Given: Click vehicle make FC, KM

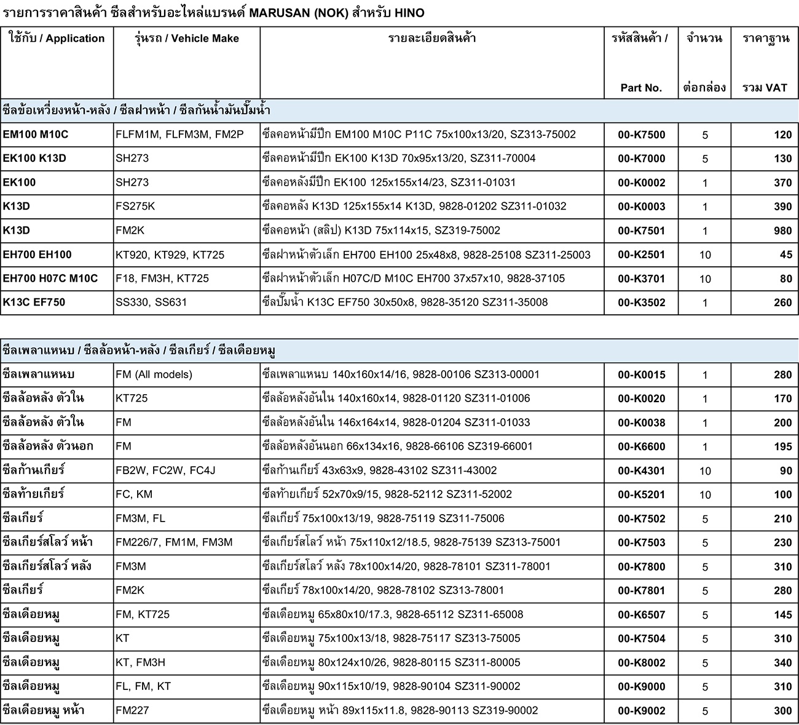Looking at the screenshot, I should [x=133, y=494].
